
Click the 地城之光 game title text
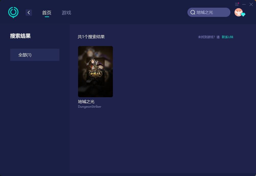[x=86, y=102]
